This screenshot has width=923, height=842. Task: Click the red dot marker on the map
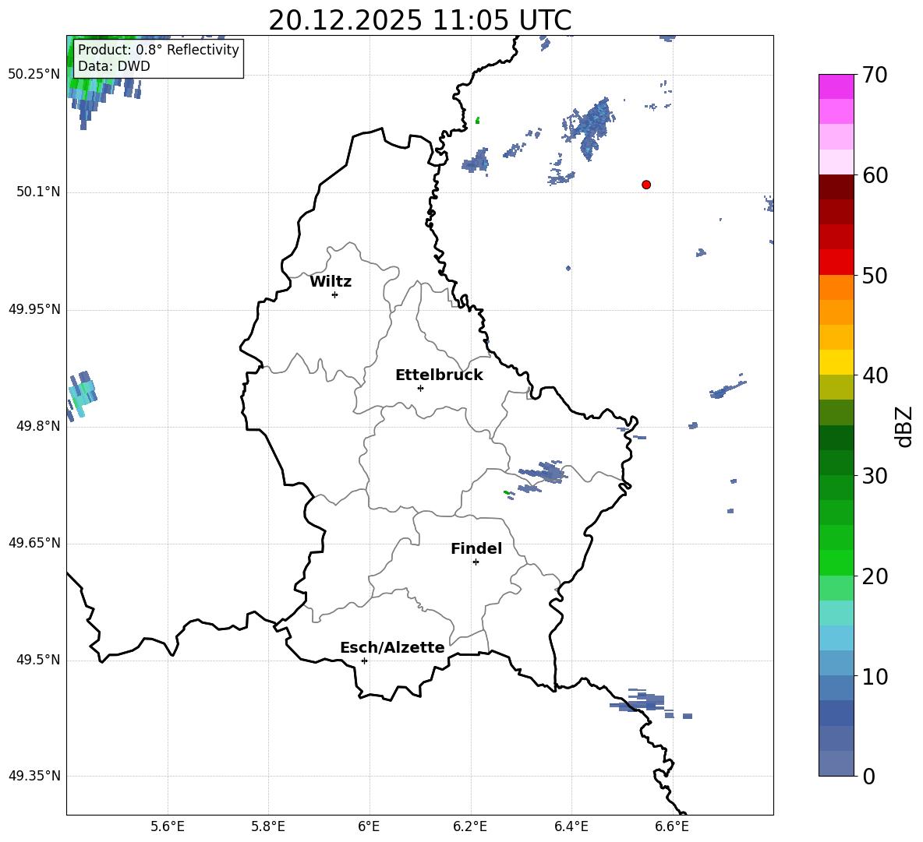[x=646, y=185]
